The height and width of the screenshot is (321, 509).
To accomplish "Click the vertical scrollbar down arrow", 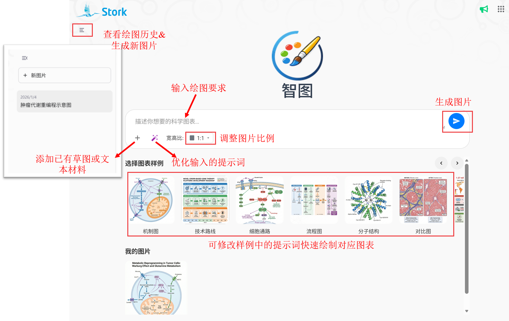I will click(467, 311).
